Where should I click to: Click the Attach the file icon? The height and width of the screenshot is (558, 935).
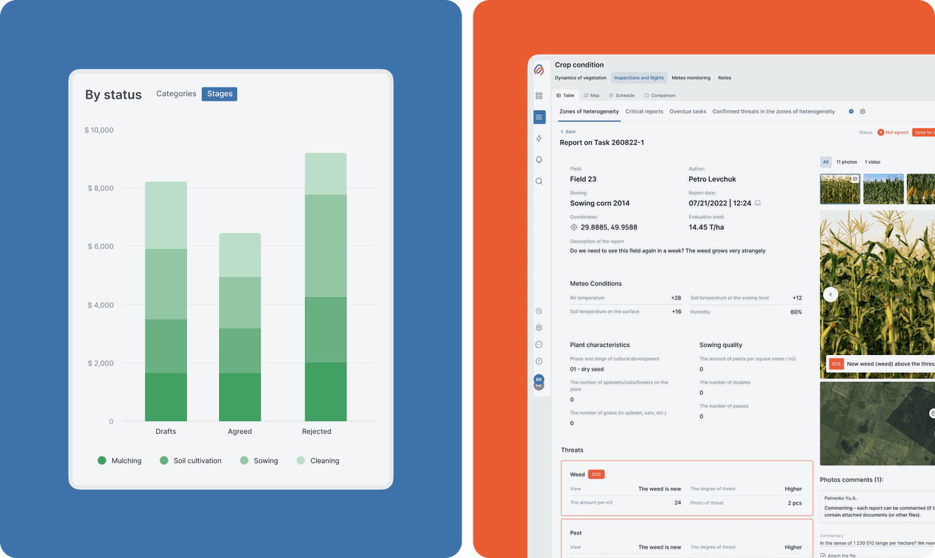(x=823, y=555)
